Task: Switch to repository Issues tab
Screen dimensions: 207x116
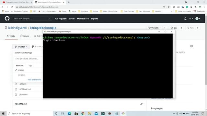Action: click(x=25, y=36)
